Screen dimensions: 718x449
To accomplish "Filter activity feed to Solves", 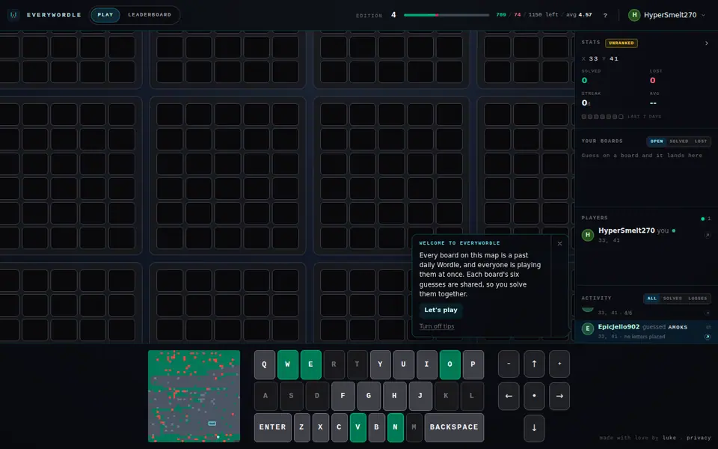I will pos(672,299).
